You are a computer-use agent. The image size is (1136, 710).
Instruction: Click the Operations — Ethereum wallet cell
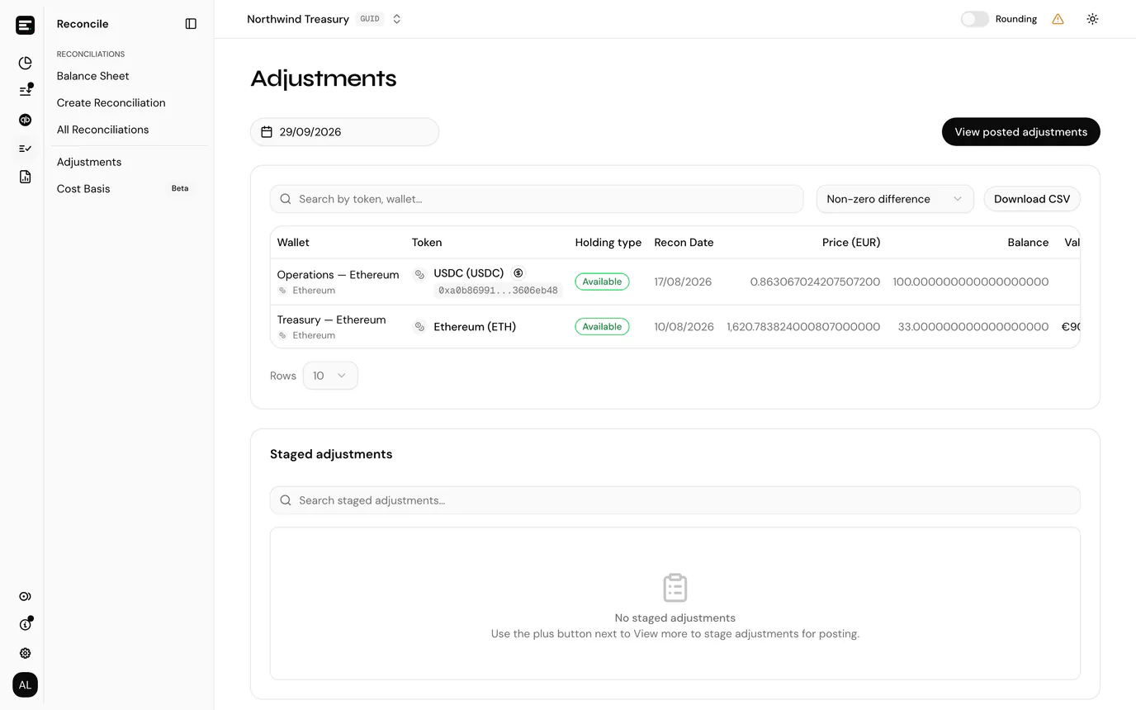point(338,282)
